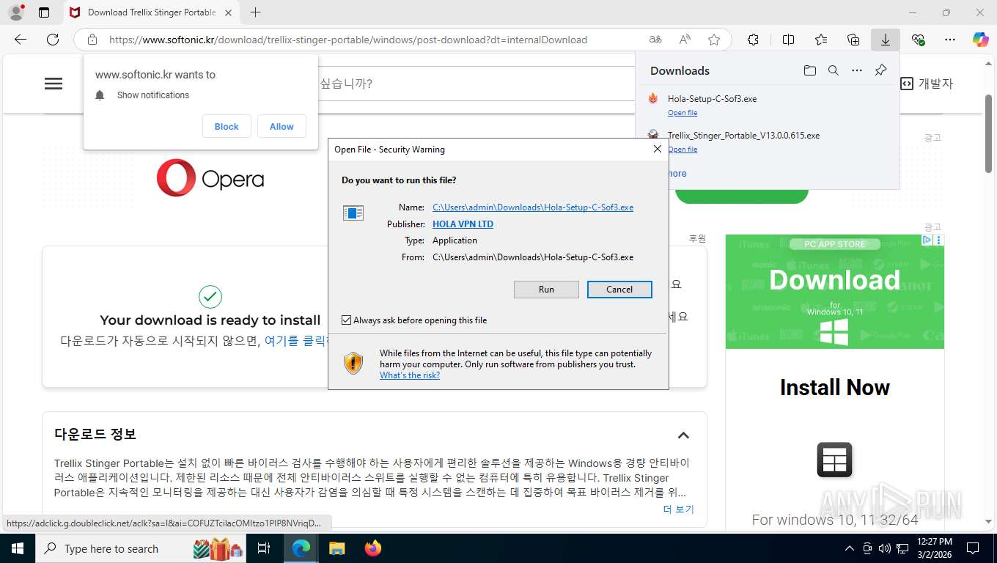Run the Hola-Setup file

(546, 290)
